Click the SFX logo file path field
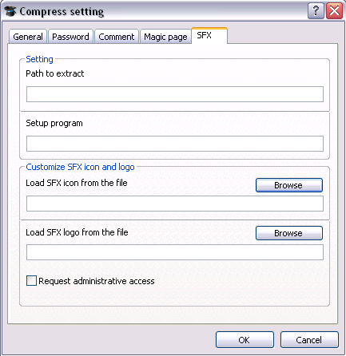The width and height of the screenshot is (346, 356). (175, 252)
